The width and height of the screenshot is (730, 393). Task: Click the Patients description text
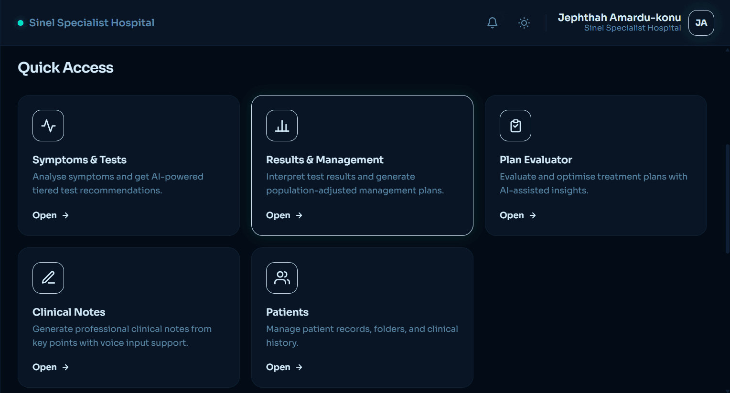pos(362,336)
